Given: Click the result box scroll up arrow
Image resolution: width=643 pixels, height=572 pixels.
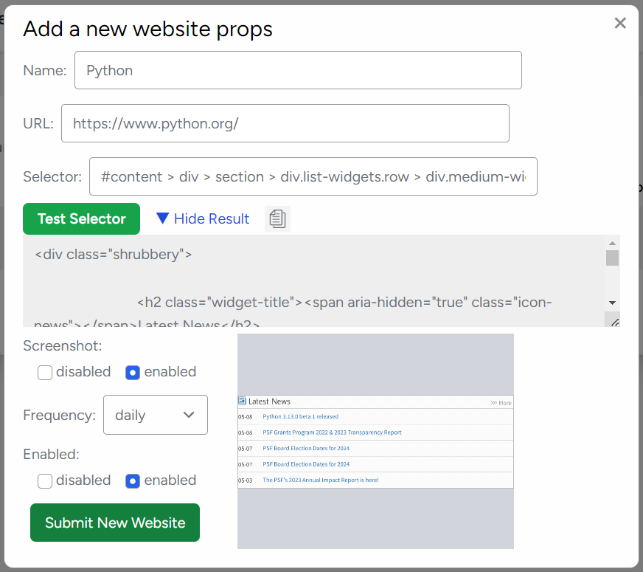Looking at the screenshot, I should tap(612, 244).
